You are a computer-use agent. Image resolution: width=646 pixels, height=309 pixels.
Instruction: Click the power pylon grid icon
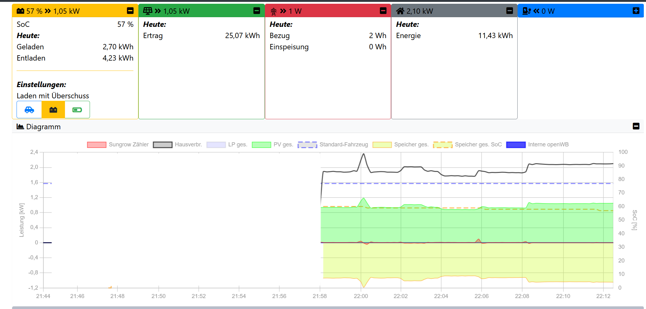point(274,12)
